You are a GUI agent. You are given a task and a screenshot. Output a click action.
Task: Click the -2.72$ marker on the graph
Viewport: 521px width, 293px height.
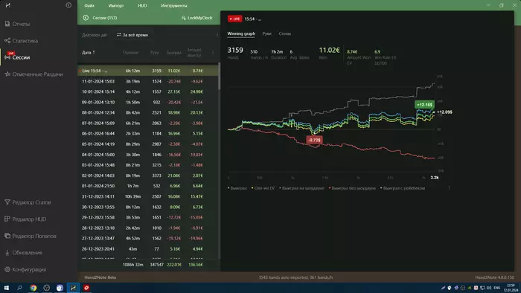(314, 140)
